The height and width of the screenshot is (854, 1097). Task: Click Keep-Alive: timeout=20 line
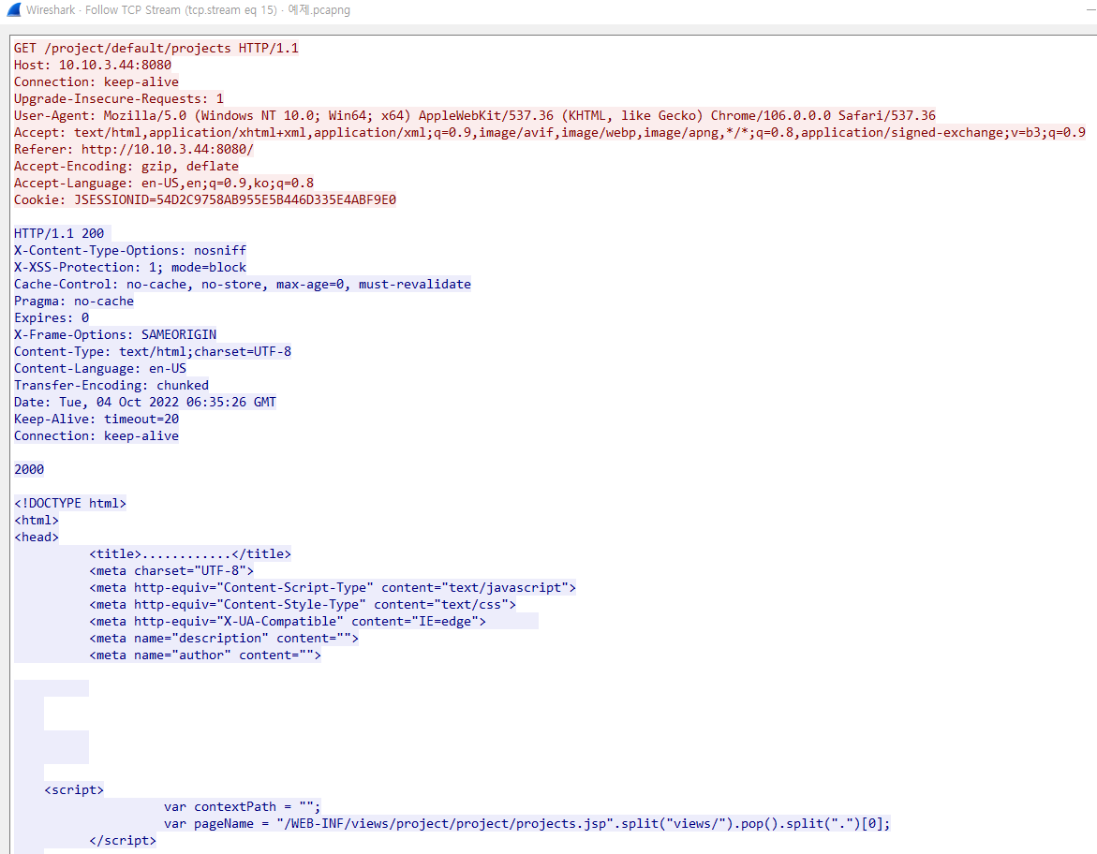click(x=96, y=419)
